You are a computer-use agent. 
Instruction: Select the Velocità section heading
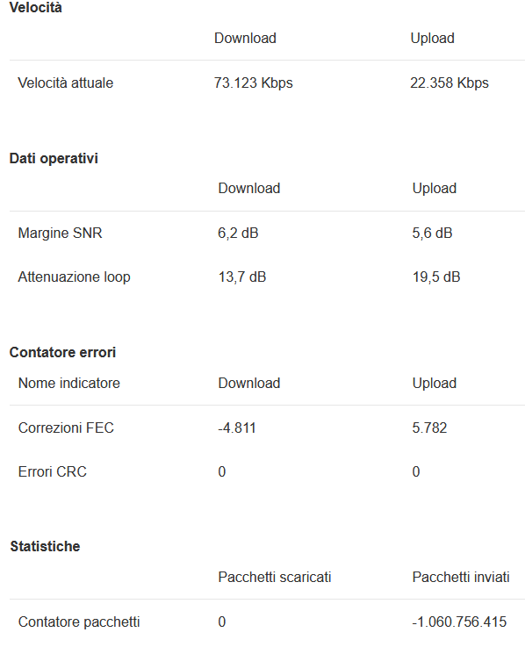[35, 8]
